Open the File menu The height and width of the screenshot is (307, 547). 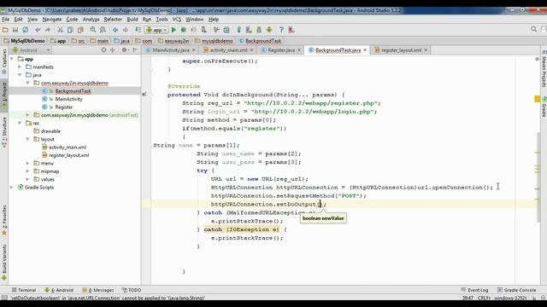(x=6, y=20)
